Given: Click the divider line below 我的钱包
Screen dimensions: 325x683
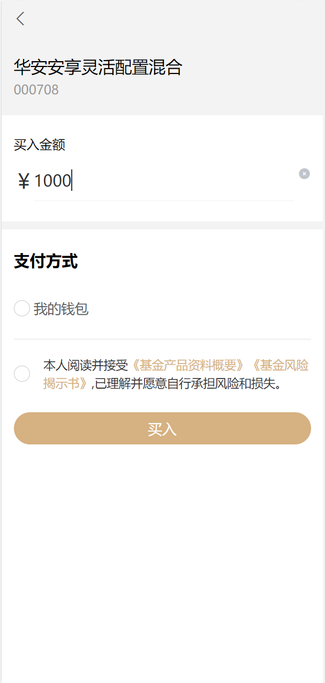Looking at the screenshot, I should pyautogui.click(x=162, y=339).
